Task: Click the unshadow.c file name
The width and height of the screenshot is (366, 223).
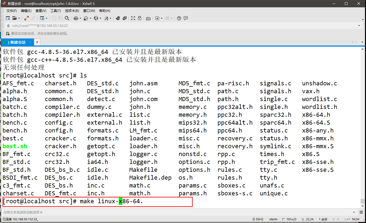Action: pos(320,83)
